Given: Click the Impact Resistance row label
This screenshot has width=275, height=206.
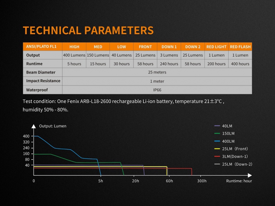Looking at the screenshot, I should click(43, 81).
